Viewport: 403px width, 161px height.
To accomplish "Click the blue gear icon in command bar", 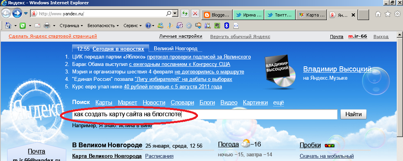I will (x=189, y=26).
